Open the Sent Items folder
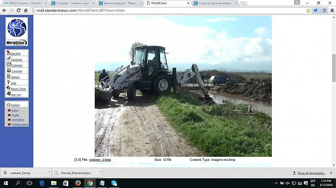 coord(18,120)
